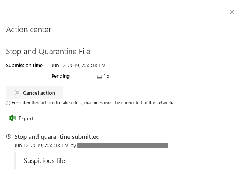
Task: Select the Suspicious file comment text
Action: click(x=44, y=161)
